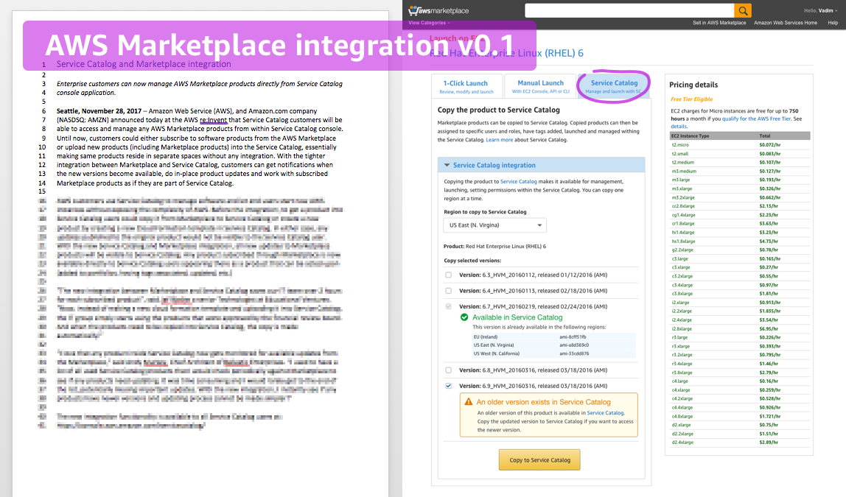Select the m3.2xlarge pricing row
This screenshot has height=497, width=846.
pyautogui.click(x=740, y=197)
